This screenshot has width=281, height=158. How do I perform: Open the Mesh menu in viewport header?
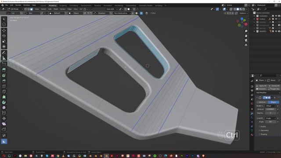pyautogui.click(x=56, y=9)
